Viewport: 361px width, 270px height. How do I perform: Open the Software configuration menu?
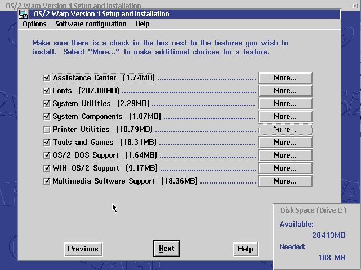click(91, 24)
